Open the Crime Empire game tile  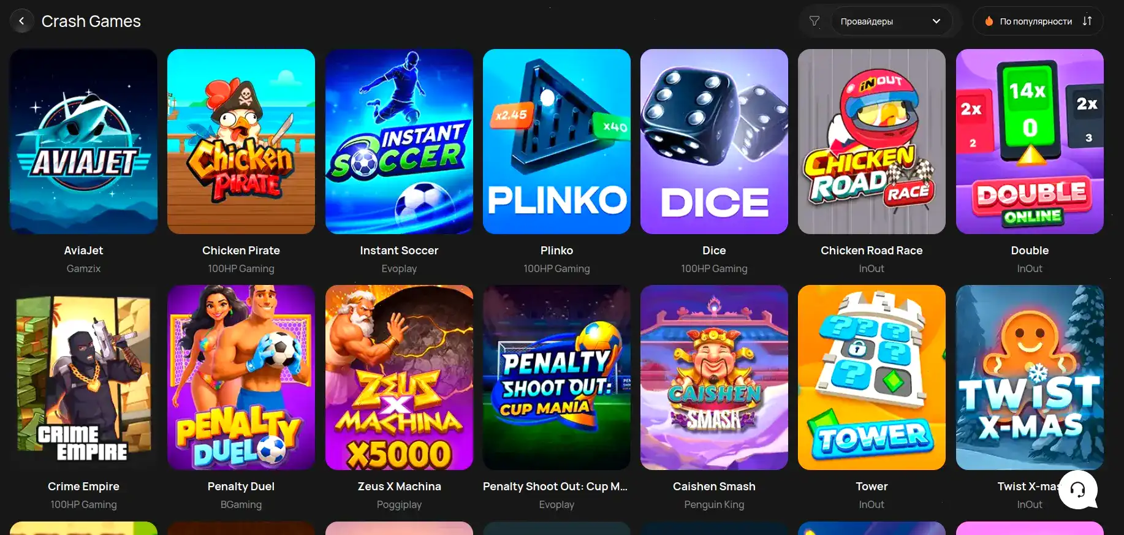83,378
